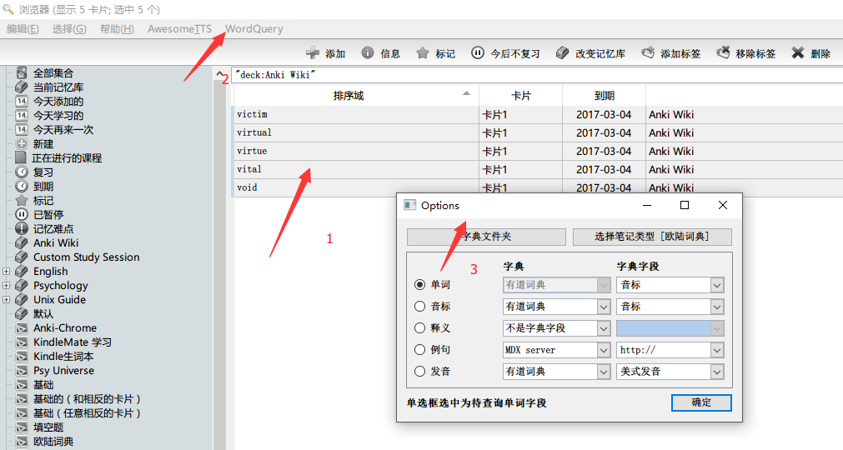843x450 pixels.
Task: Open card 信息 (Info) from toolbar
Action: point(368,53)
